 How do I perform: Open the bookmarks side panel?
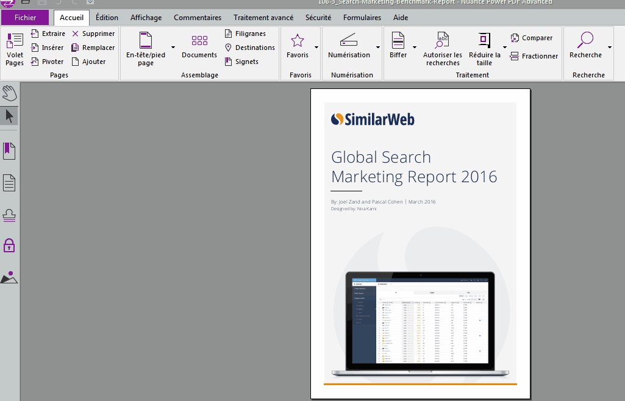click(x=9, y=150)
